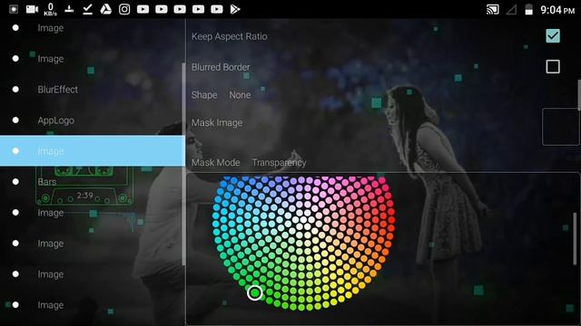The image size is (581, 326).
Task: Pick the white center dot of the color wheel
Action: tap(303, 219)
